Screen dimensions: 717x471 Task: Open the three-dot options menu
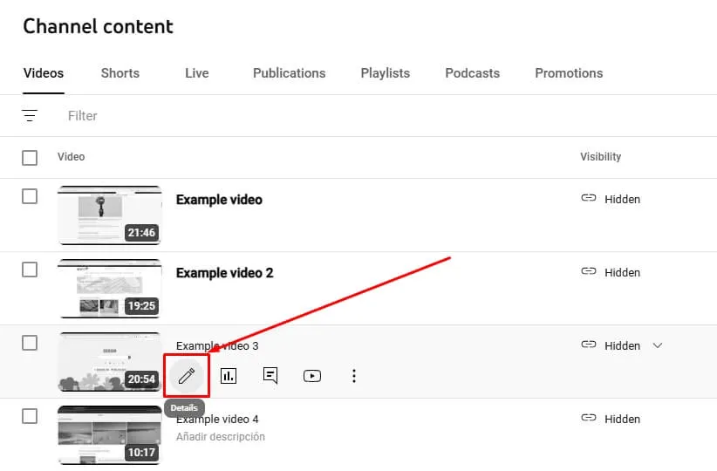click(354, 376)
